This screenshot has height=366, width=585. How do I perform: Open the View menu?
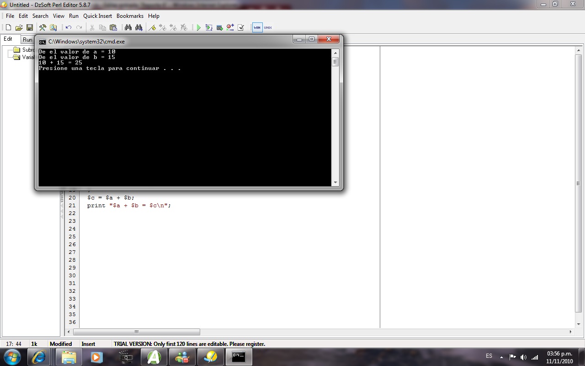(58, 16)
